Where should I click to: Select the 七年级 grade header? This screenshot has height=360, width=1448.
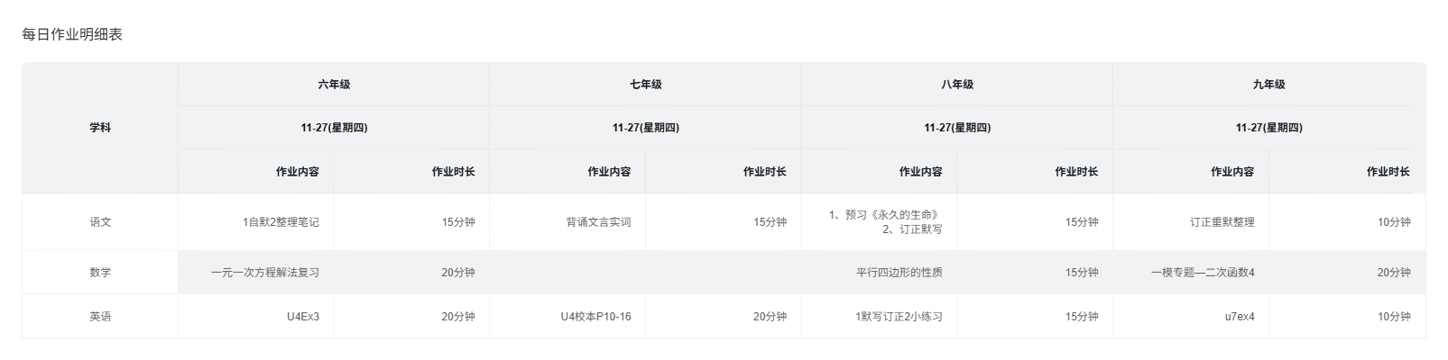646,85
